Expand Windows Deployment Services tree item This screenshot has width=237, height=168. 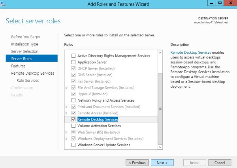(x=67, y=139)
